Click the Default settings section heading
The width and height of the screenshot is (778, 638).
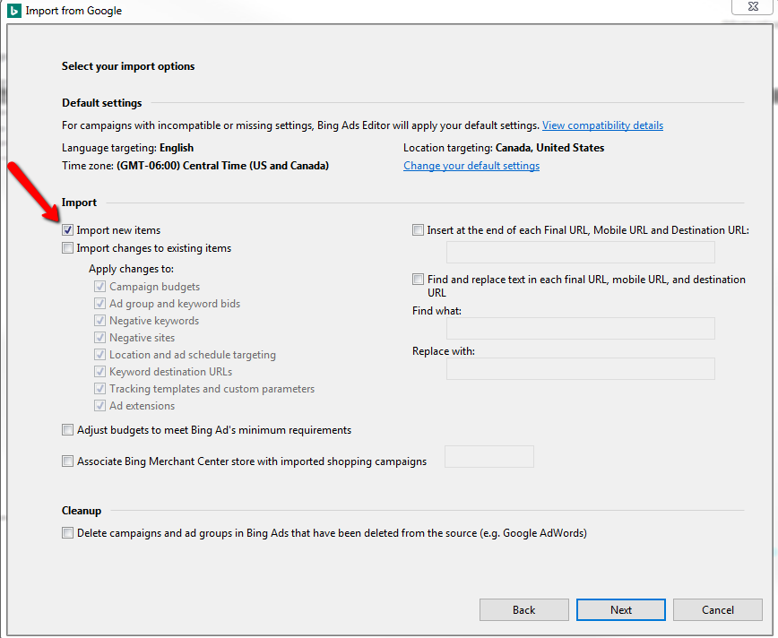tap(101, 103)
